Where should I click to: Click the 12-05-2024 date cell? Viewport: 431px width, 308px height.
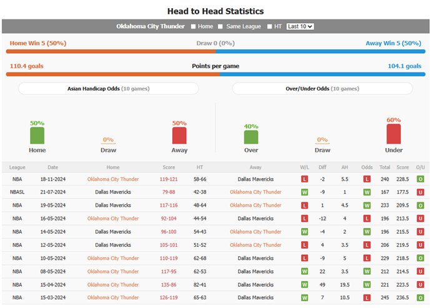[x=52, y=245]
